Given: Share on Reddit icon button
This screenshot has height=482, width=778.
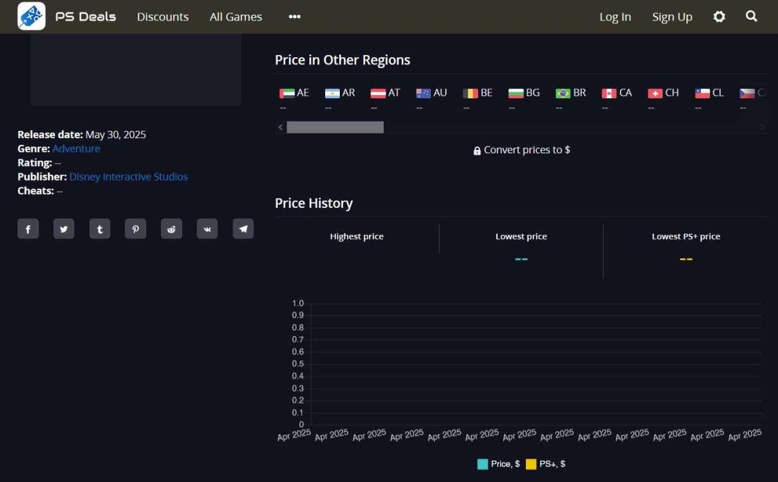Looking at the screenshot, I should click(172, 229).
